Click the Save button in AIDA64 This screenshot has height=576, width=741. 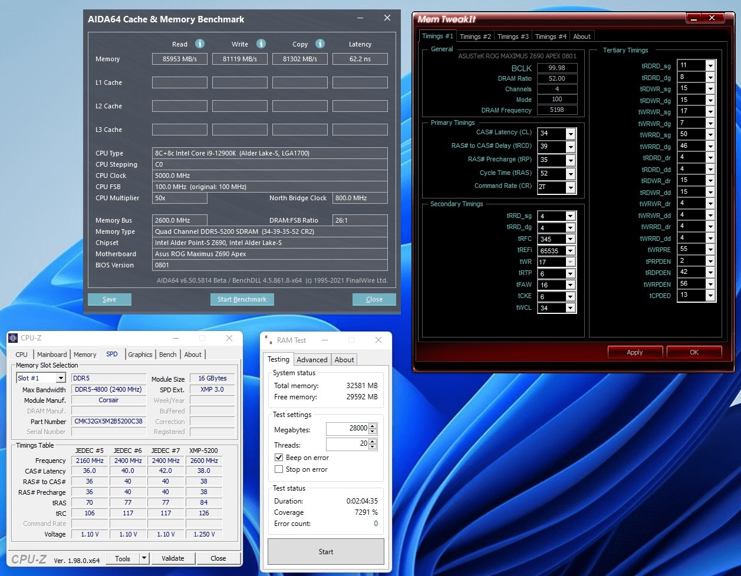click(x=110, y=299)
